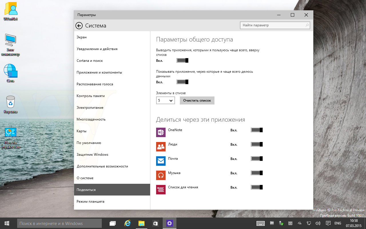Click the Музыка app icon
Viewport: 366px width, 229px height.
coord(161,175)
